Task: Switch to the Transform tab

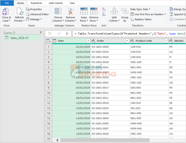Action: (x=36, y=3)
